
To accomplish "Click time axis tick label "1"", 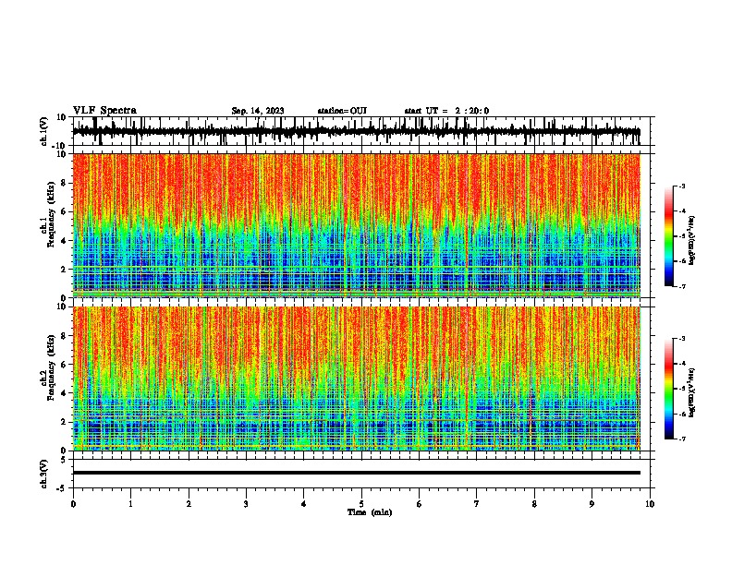I will (130, 504).
